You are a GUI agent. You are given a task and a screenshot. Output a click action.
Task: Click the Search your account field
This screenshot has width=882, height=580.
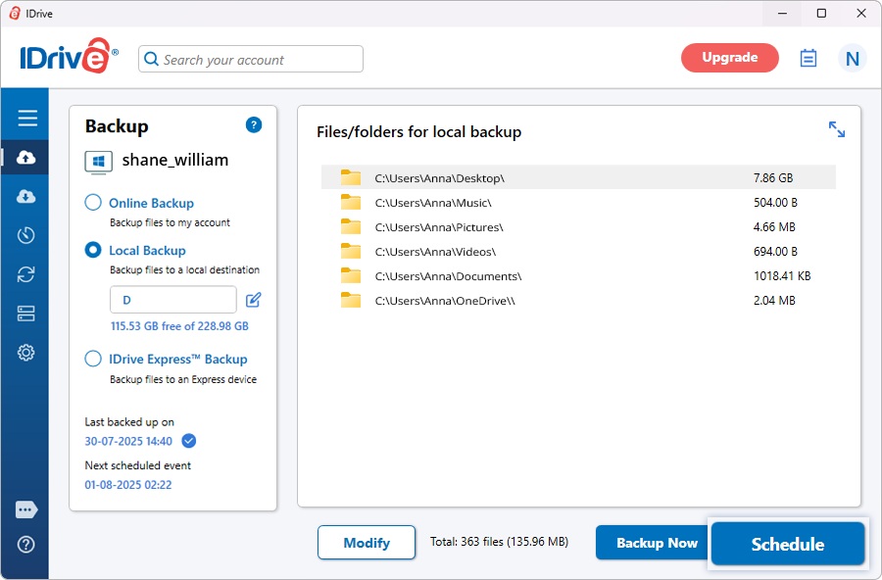pos(251,59)
